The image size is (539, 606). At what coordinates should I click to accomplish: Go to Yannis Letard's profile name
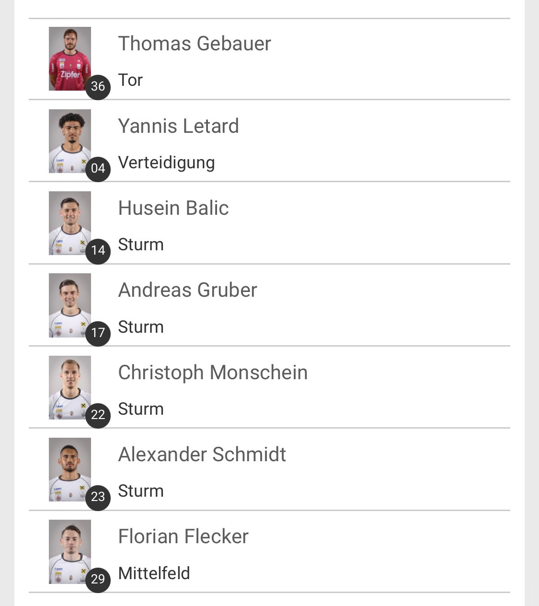pos(178,126)
